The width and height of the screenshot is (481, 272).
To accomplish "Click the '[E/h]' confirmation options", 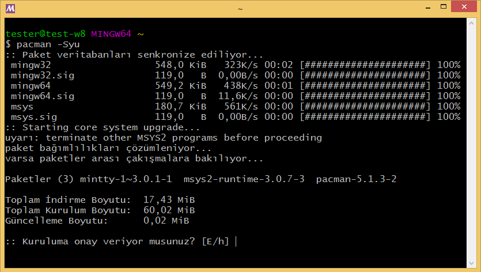I will (215, 241).
